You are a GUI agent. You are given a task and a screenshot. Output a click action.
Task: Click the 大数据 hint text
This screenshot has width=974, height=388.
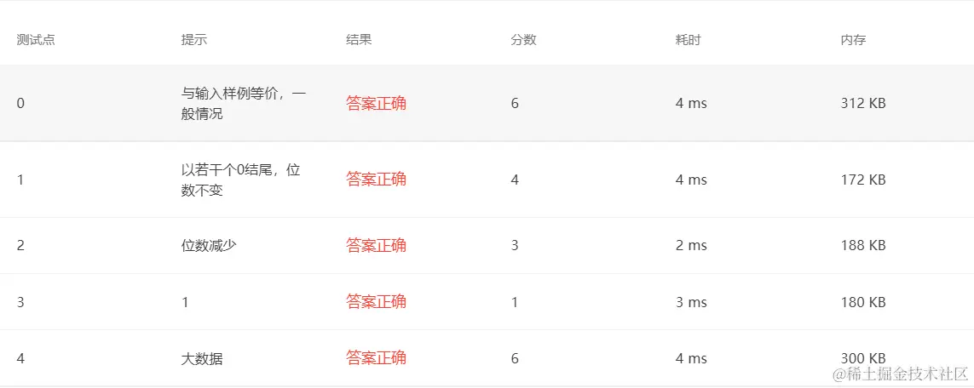[x=201, y=358]
